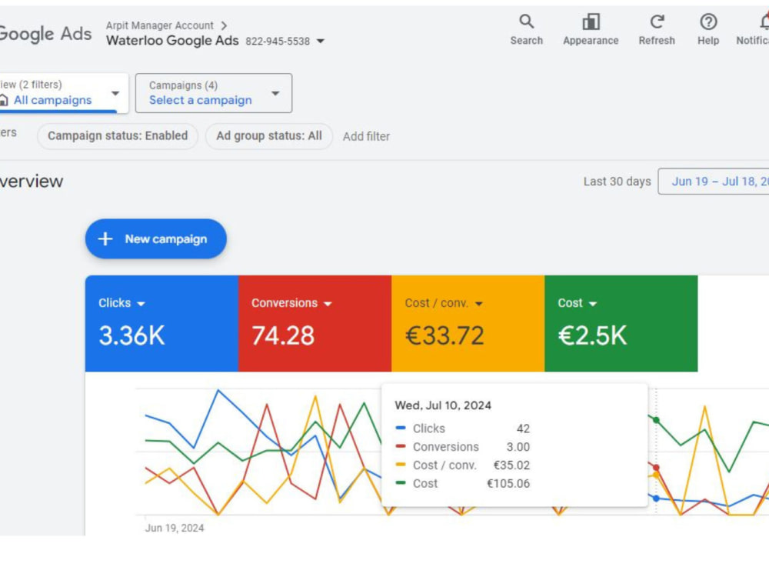Click the green Cost data point on the chart

pyautogui.click(x=656, y=420)
